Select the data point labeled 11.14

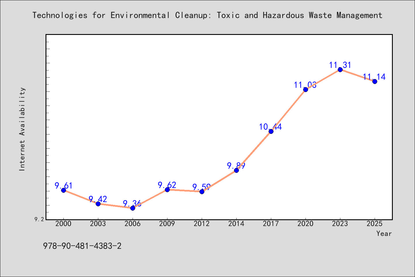click(375, 81)
